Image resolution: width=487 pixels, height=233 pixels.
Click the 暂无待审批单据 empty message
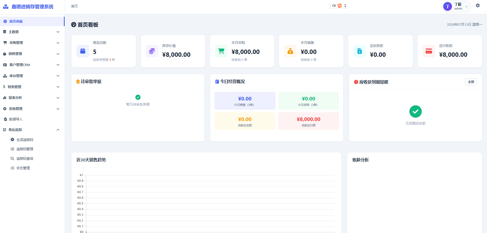[138, 104]
